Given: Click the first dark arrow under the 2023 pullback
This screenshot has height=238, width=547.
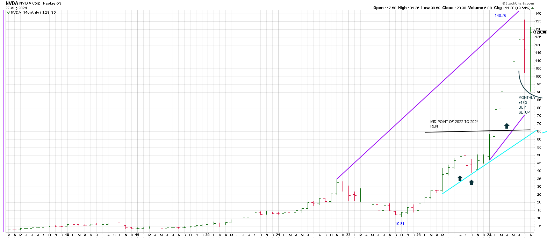Looking at the screenshot, I should pos(460,179).
